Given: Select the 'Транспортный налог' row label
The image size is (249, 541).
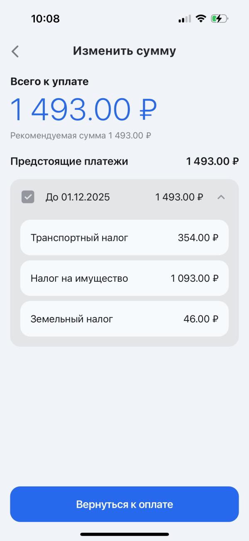Looking at the screenshot, I should coord(79,238).
